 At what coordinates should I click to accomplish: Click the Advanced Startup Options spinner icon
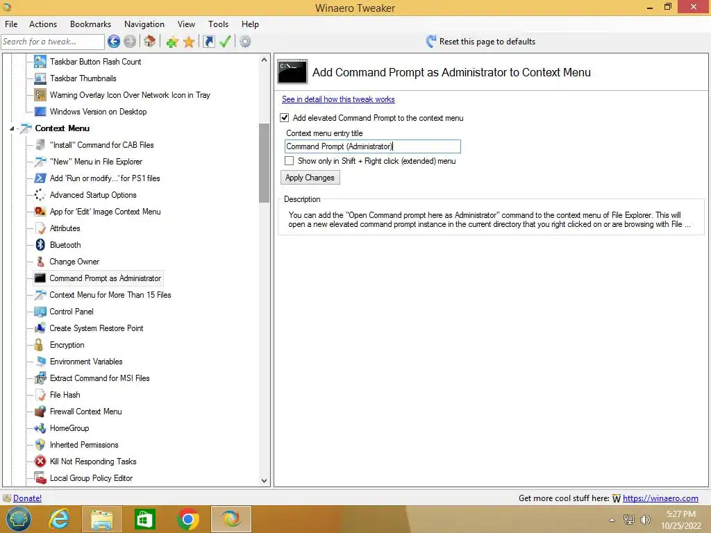(40, 195)
